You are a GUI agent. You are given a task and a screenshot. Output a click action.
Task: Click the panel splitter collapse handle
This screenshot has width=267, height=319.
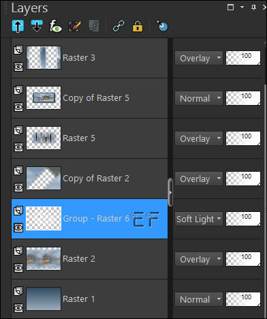[170, 192]
